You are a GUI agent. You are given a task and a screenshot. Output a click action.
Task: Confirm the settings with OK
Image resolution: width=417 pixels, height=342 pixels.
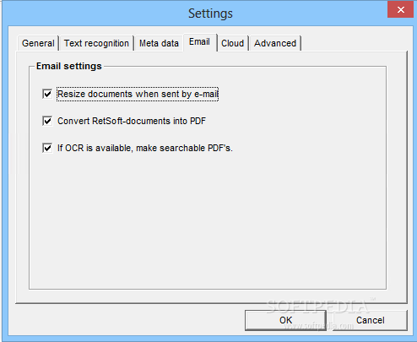point(285,320)
